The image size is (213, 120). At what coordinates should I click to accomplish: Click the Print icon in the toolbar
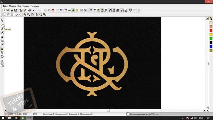pyautogui.click(x=30, y=10)
